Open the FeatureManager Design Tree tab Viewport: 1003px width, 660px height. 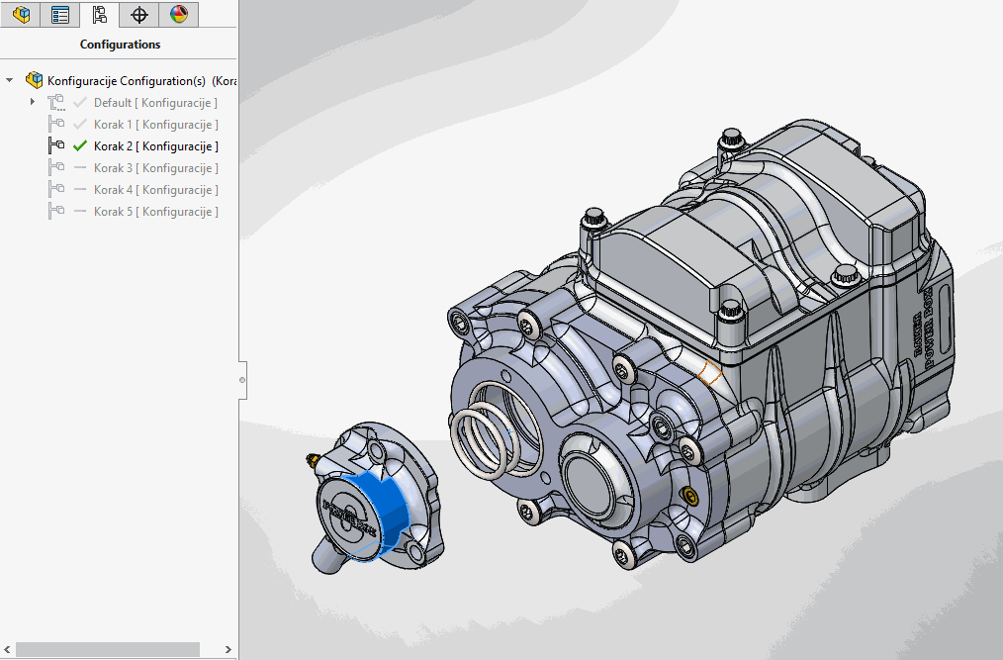point(21,14)
